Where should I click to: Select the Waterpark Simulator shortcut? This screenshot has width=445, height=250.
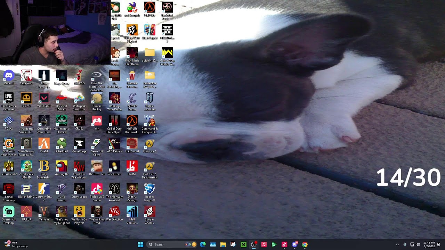click(x=79, y=102)
